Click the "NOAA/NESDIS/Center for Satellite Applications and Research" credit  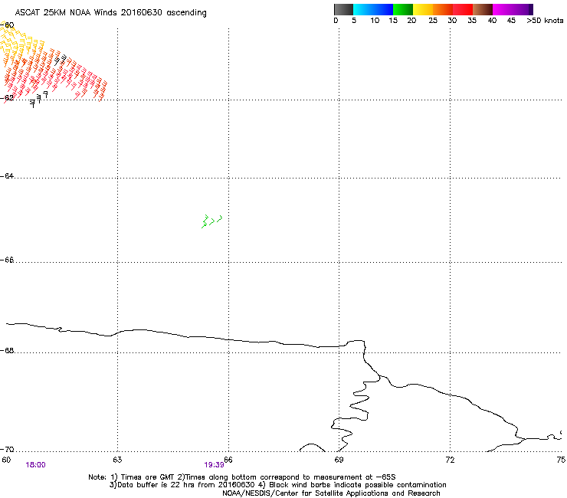pos(331,493)
